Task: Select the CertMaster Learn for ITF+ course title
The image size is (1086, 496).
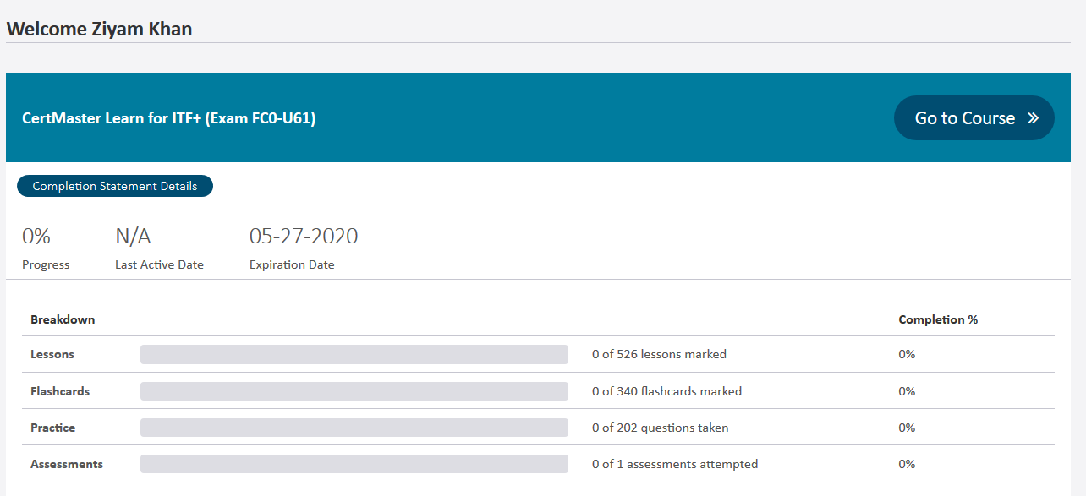Action: 169,118
